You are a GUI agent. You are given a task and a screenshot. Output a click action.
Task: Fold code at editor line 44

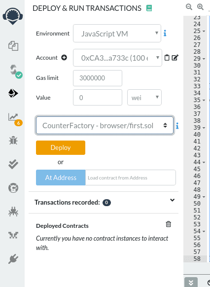tap(204, 162)
